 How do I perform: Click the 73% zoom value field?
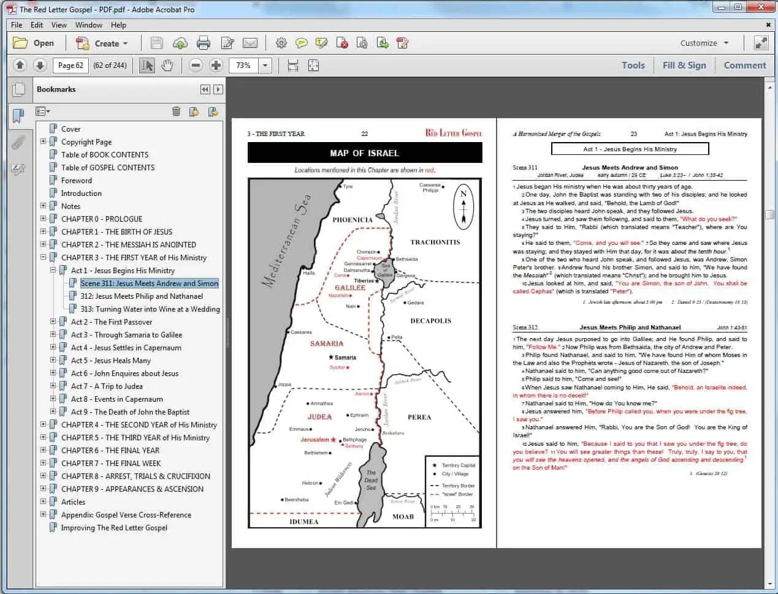pyautogui.click(x=243, y=65)
